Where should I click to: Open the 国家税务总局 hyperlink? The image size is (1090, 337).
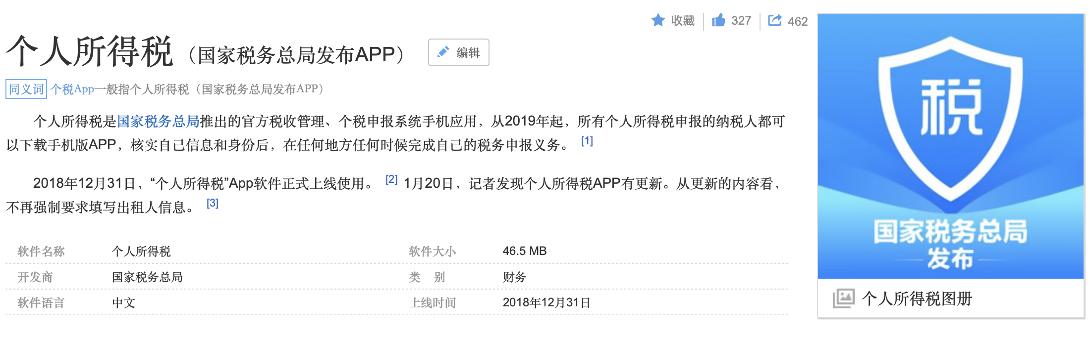[x=158, y=121]
